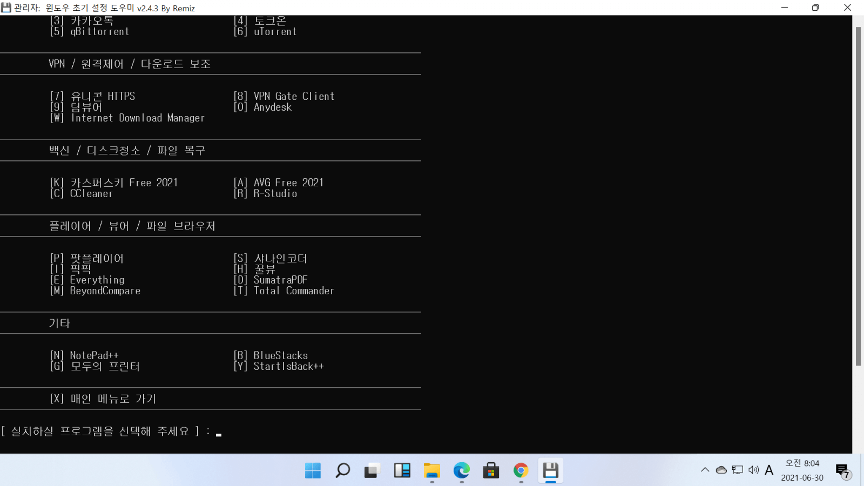
Task: Click the 기타 section heading
Action: pyautogui.click(x=59, y=323)
